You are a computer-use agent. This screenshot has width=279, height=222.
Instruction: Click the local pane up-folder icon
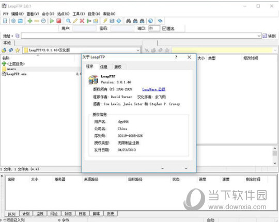[4, 50]
